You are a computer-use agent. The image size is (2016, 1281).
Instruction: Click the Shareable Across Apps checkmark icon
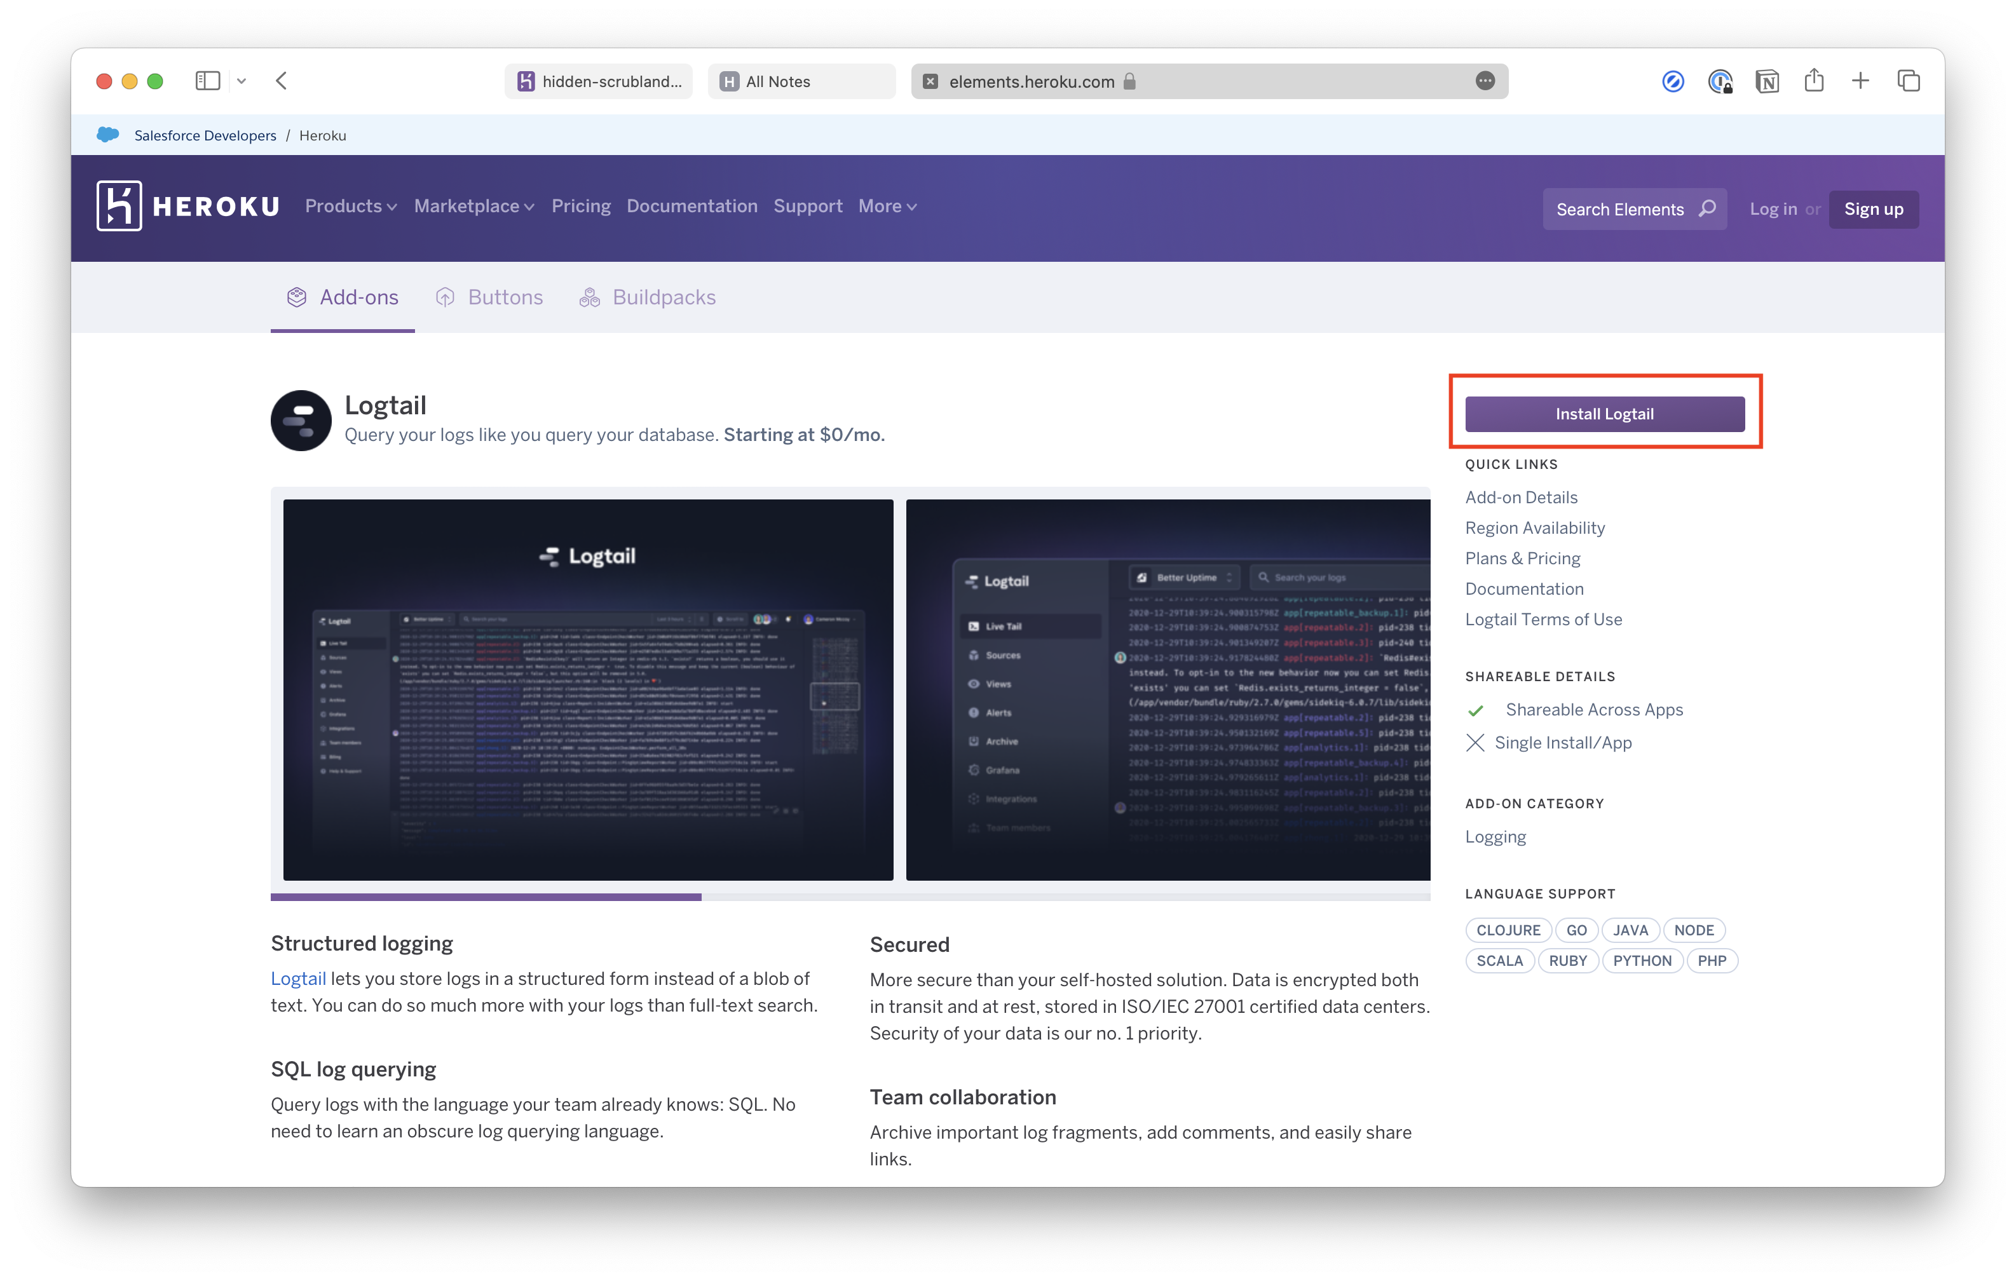1475,710
